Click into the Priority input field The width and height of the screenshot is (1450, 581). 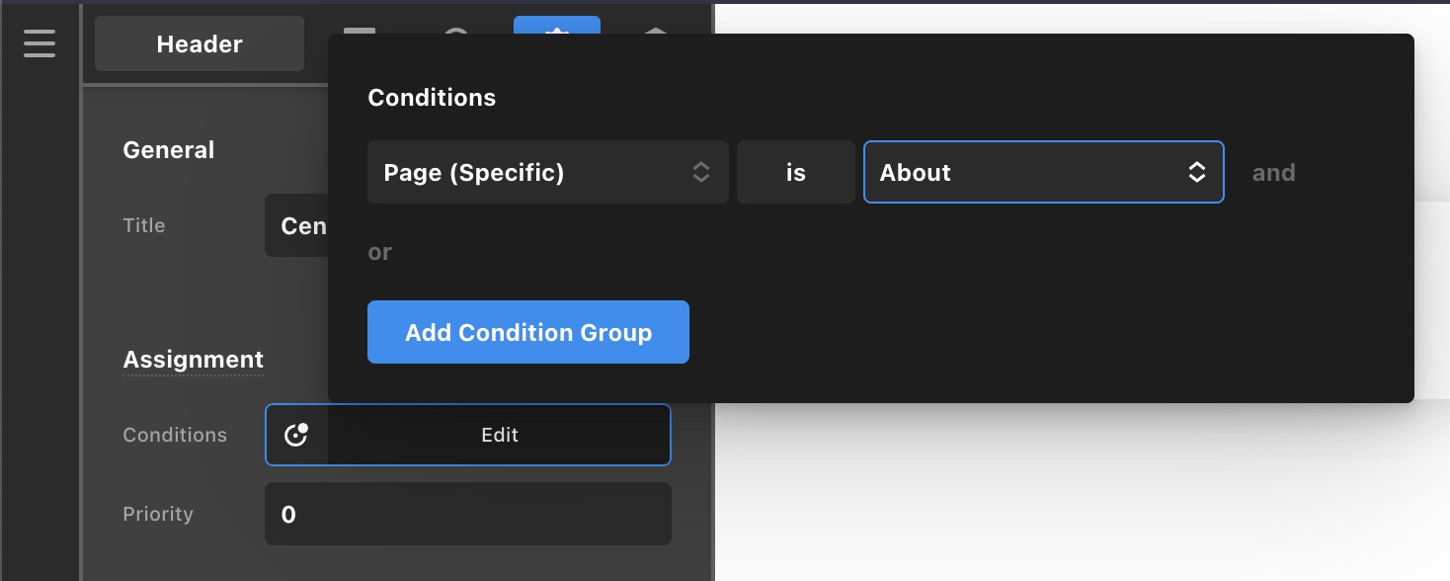coord(467,514)
